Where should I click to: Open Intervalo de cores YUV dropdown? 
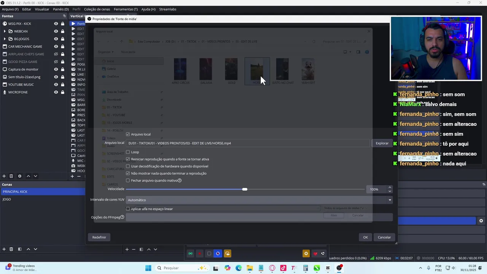(x=259, y=200)
